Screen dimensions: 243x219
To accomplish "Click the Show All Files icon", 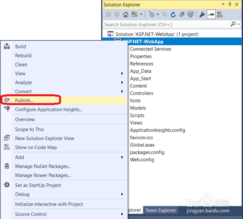I will click(190, 14).
